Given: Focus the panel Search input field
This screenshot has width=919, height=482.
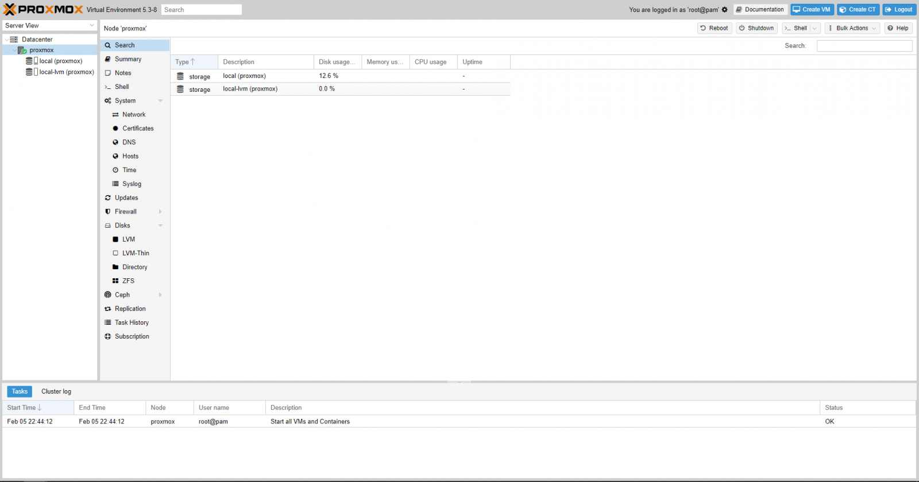Looking at the screenshot, I should coord(864,46).
